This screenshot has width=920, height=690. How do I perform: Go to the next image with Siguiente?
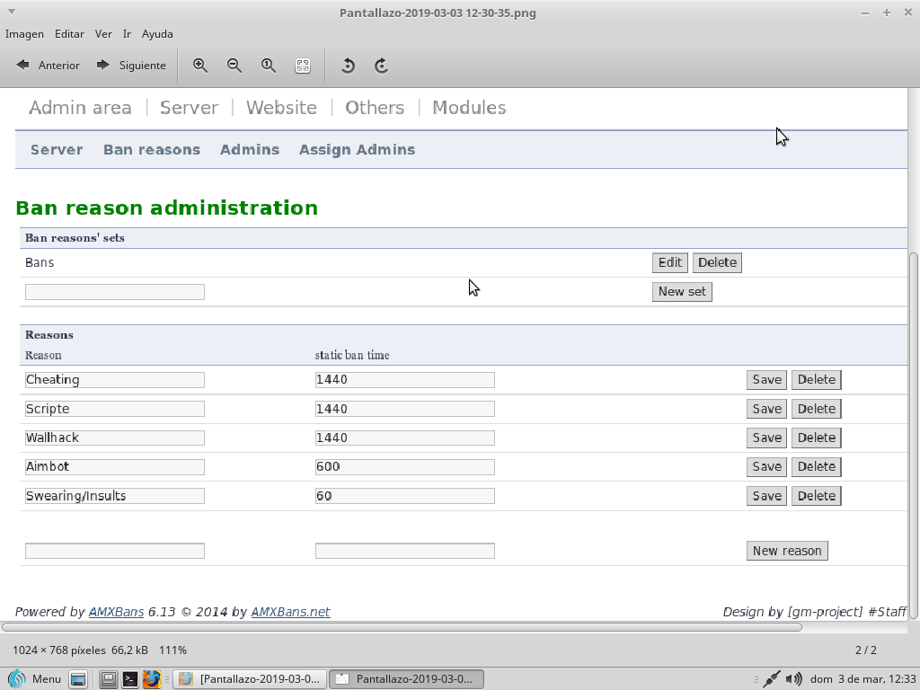pos(131,65)
